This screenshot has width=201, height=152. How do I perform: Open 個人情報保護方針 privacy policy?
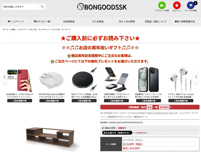185,21
